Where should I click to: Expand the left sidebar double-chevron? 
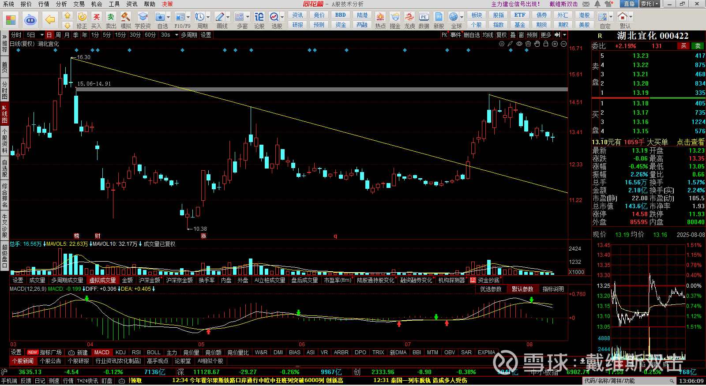[x=4, y=36]
